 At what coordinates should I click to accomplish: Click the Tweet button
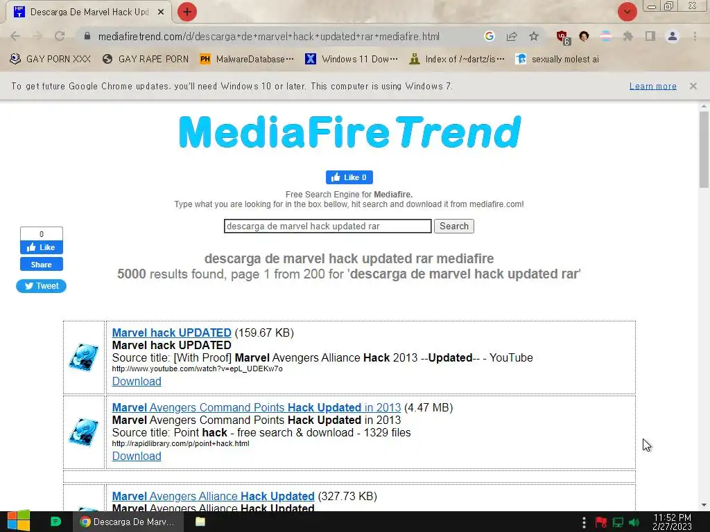41,286
